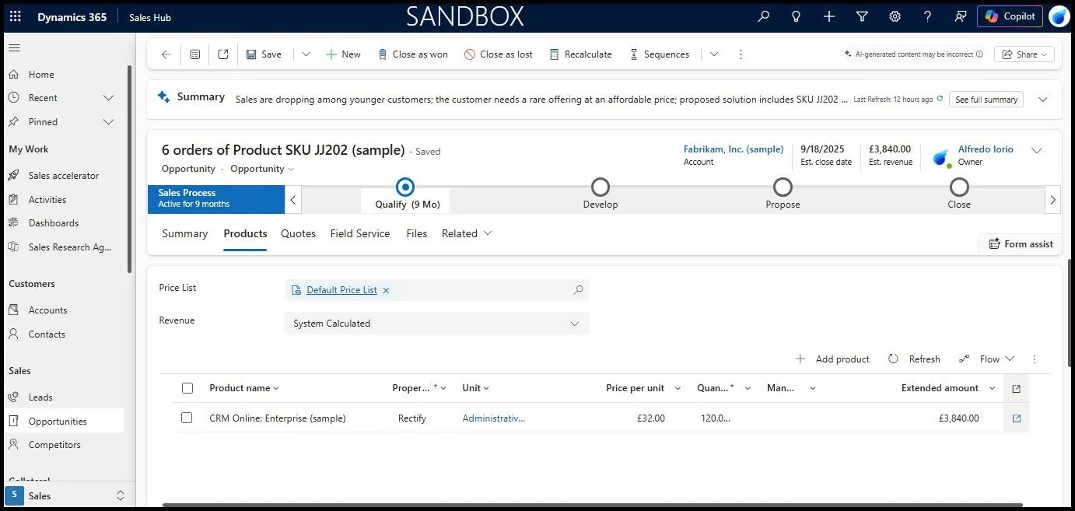Open the settings gear icon
Screen dimensions: 1075x511
[x=895, y=16]
